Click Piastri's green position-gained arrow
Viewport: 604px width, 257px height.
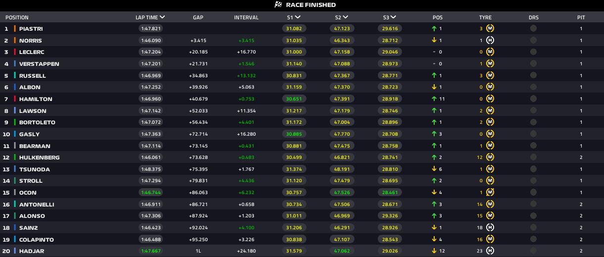point(434,29)
